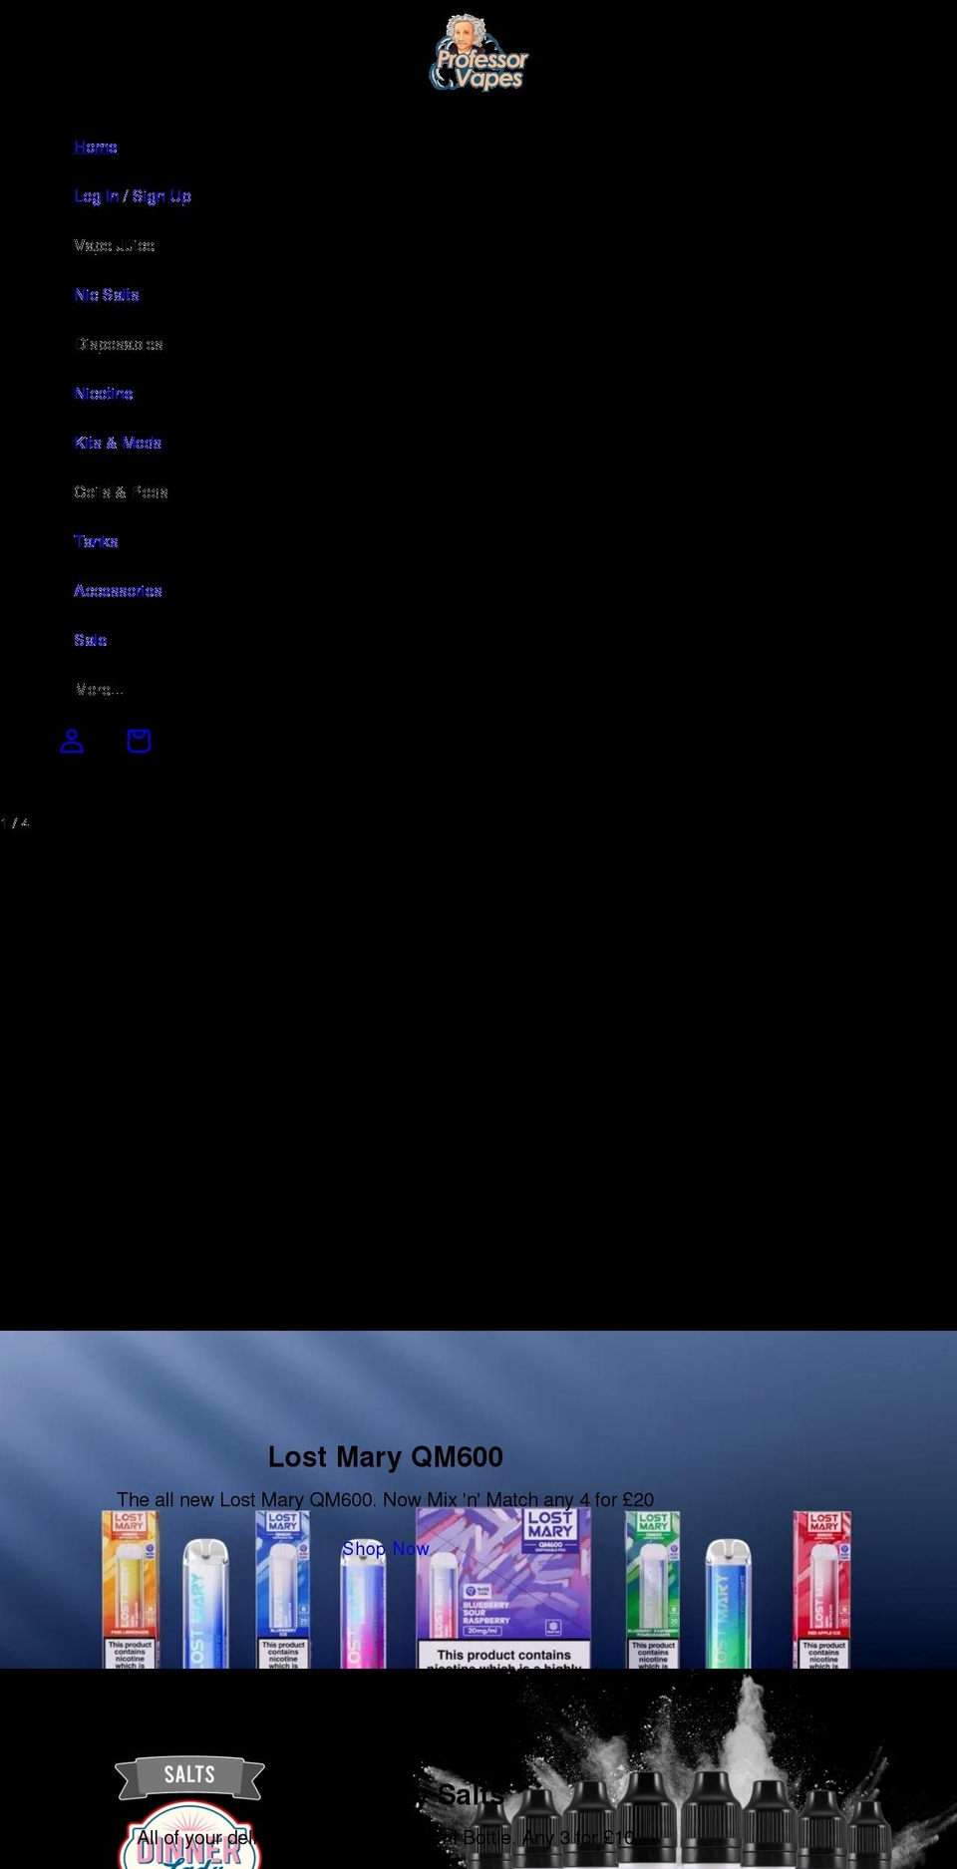
Task: Go to the Home page link
Action: point(96,147)
